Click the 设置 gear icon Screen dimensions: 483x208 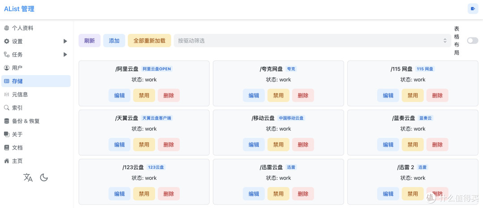tap(6, 42)
